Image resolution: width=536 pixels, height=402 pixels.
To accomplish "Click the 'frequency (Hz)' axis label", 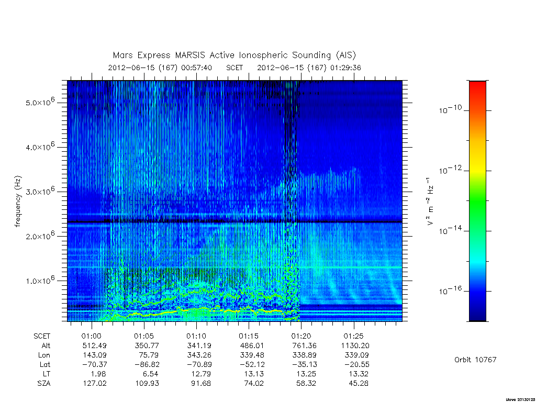I will click(x=18, y=202).
